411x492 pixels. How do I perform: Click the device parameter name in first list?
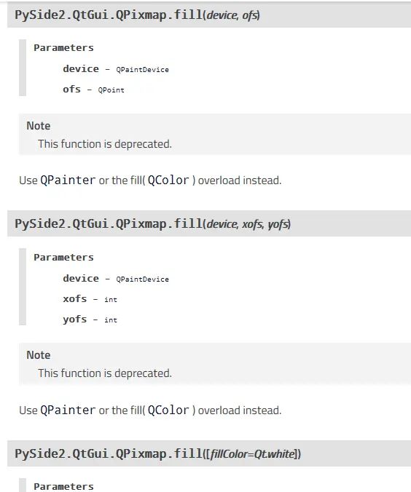[81, 68]
